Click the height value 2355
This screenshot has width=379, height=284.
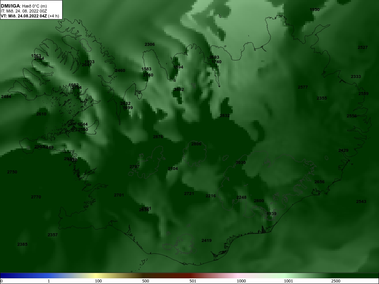pyautogui.click(x=322, y=98)
